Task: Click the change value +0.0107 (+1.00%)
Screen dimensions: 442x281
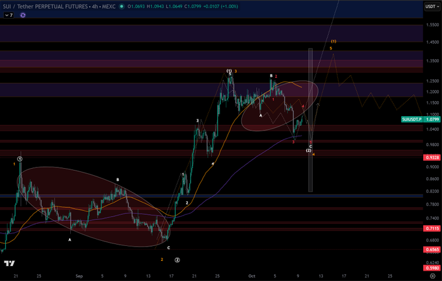Action: [221, 6]
